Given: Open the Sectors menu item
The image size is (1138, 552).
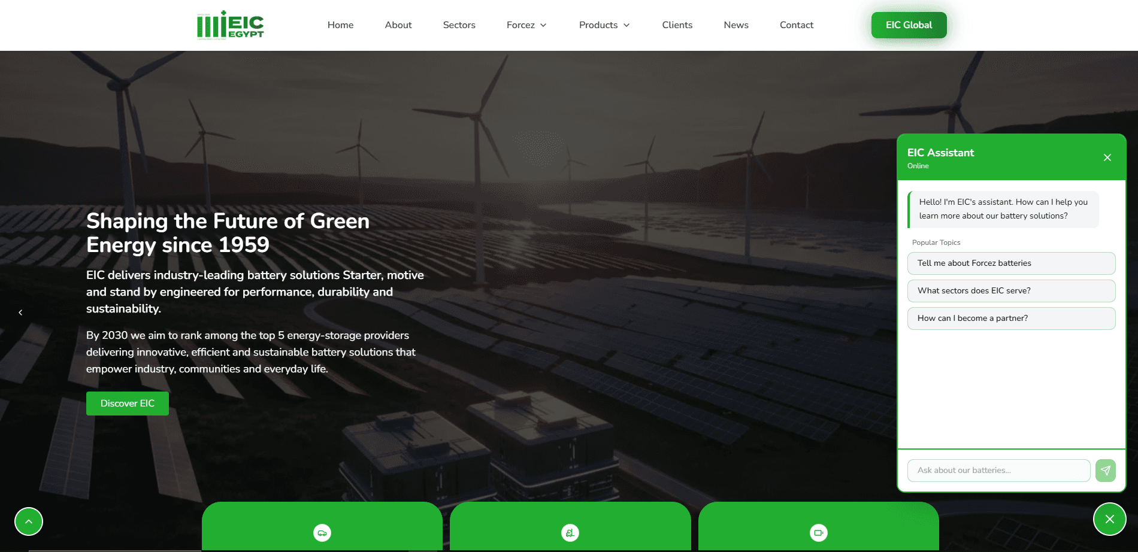Looking at the screenshot, I should tap(459, 25).
